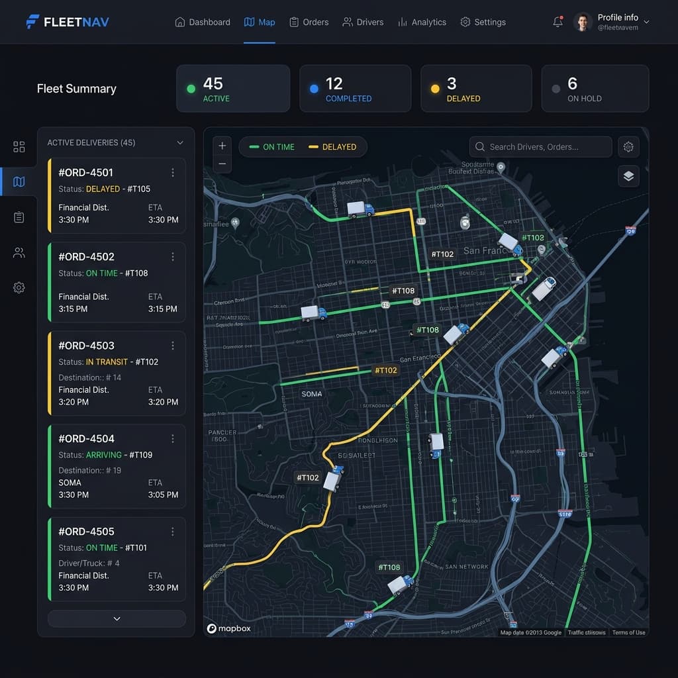The image size is (678, 678).
Task: Open notifications bell
Action: point(557,22)
